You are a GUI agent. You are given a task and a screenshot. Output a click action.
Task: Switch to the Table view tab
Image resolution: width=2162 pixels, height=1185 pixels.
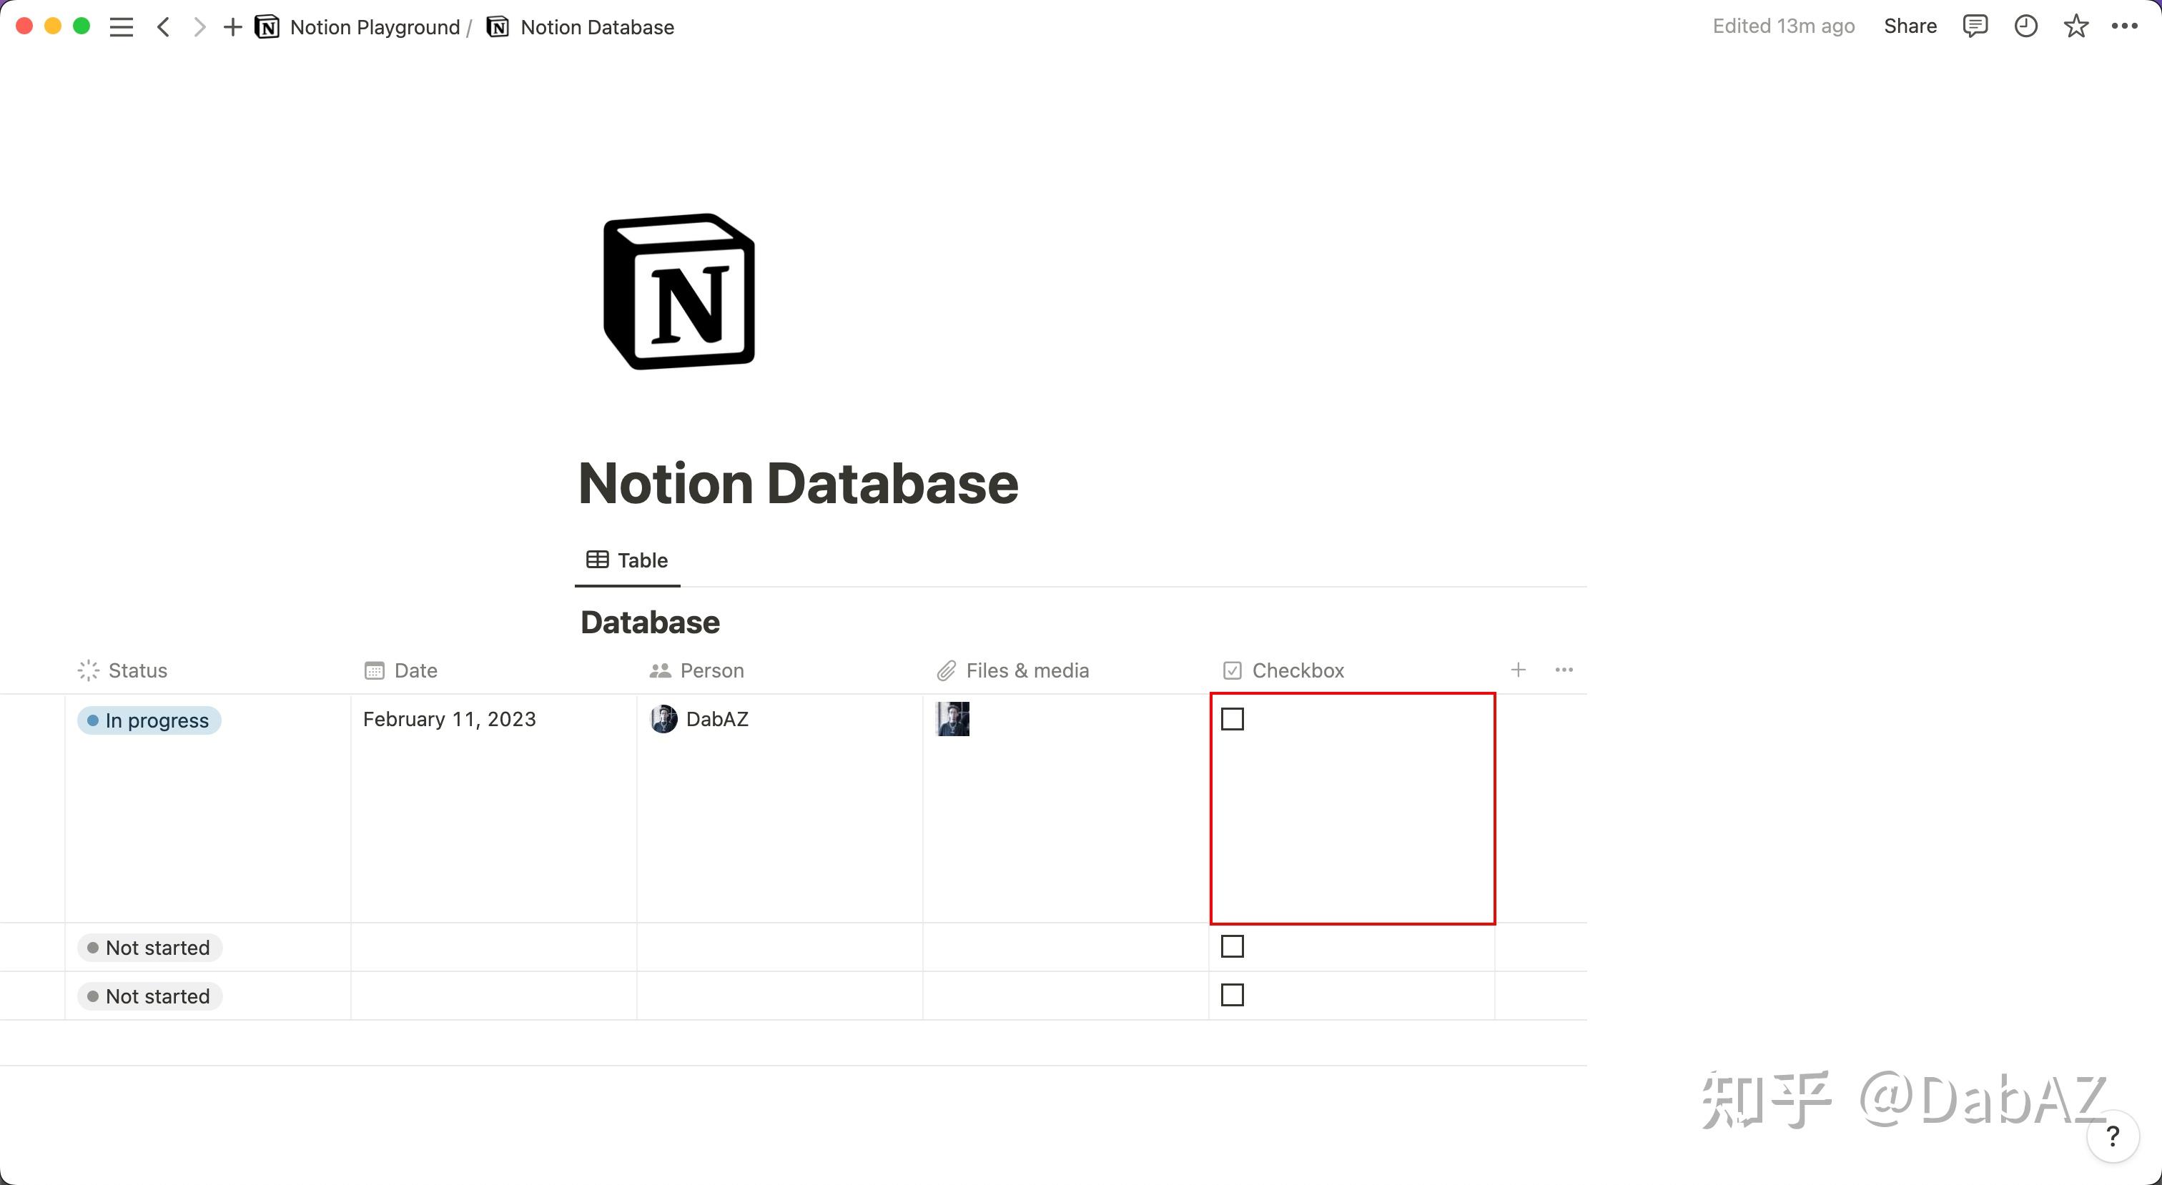tap(627, 560)
